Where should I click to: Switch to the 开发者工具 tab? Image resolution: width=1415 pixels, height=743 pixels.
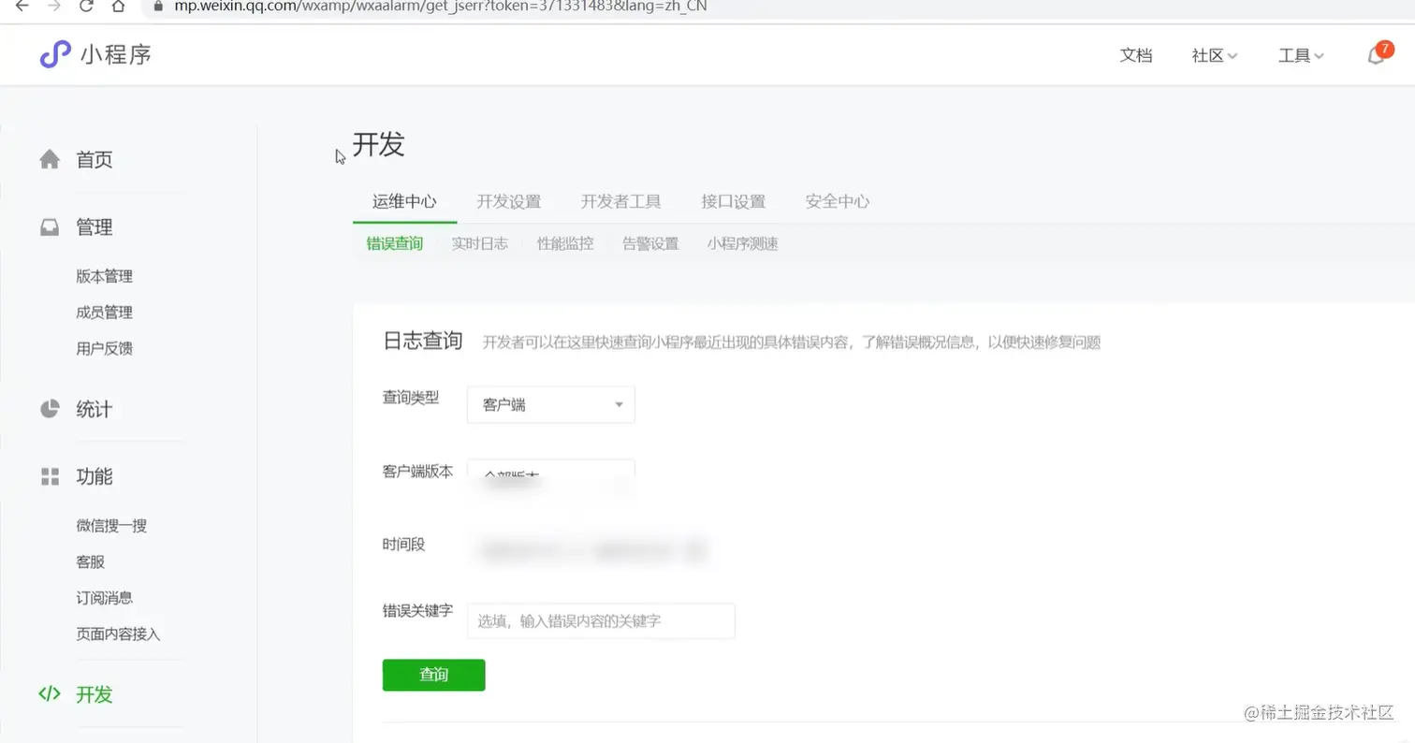point(621,201)
